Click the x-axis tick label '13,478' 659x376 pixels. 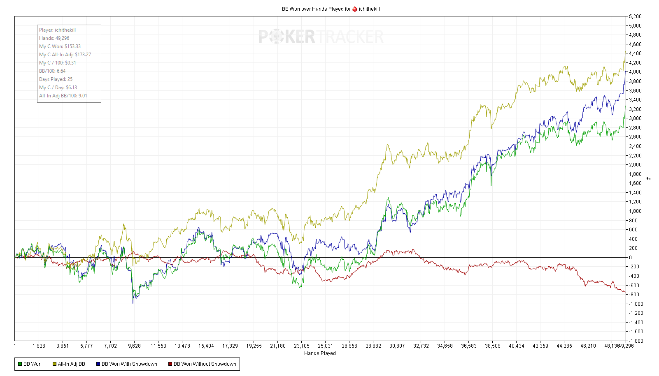pyautogui.click(x=182, y=346)
